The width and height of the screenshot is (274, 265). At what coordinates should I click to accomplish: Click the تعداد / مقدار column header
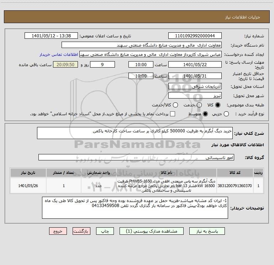pyautogui.click(x=64, y=173)
